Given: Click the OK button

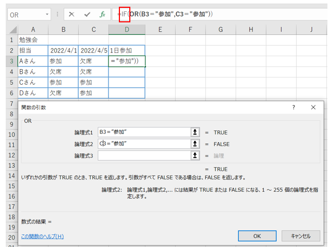Looking at the screenshot, I should (x=257, y=235).
